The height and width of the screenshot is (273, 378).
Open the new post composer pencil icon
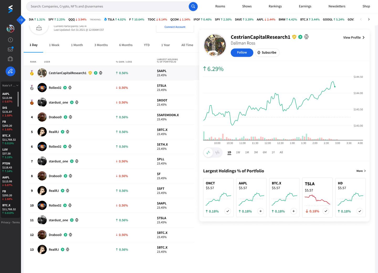click(x=10, y=71)
